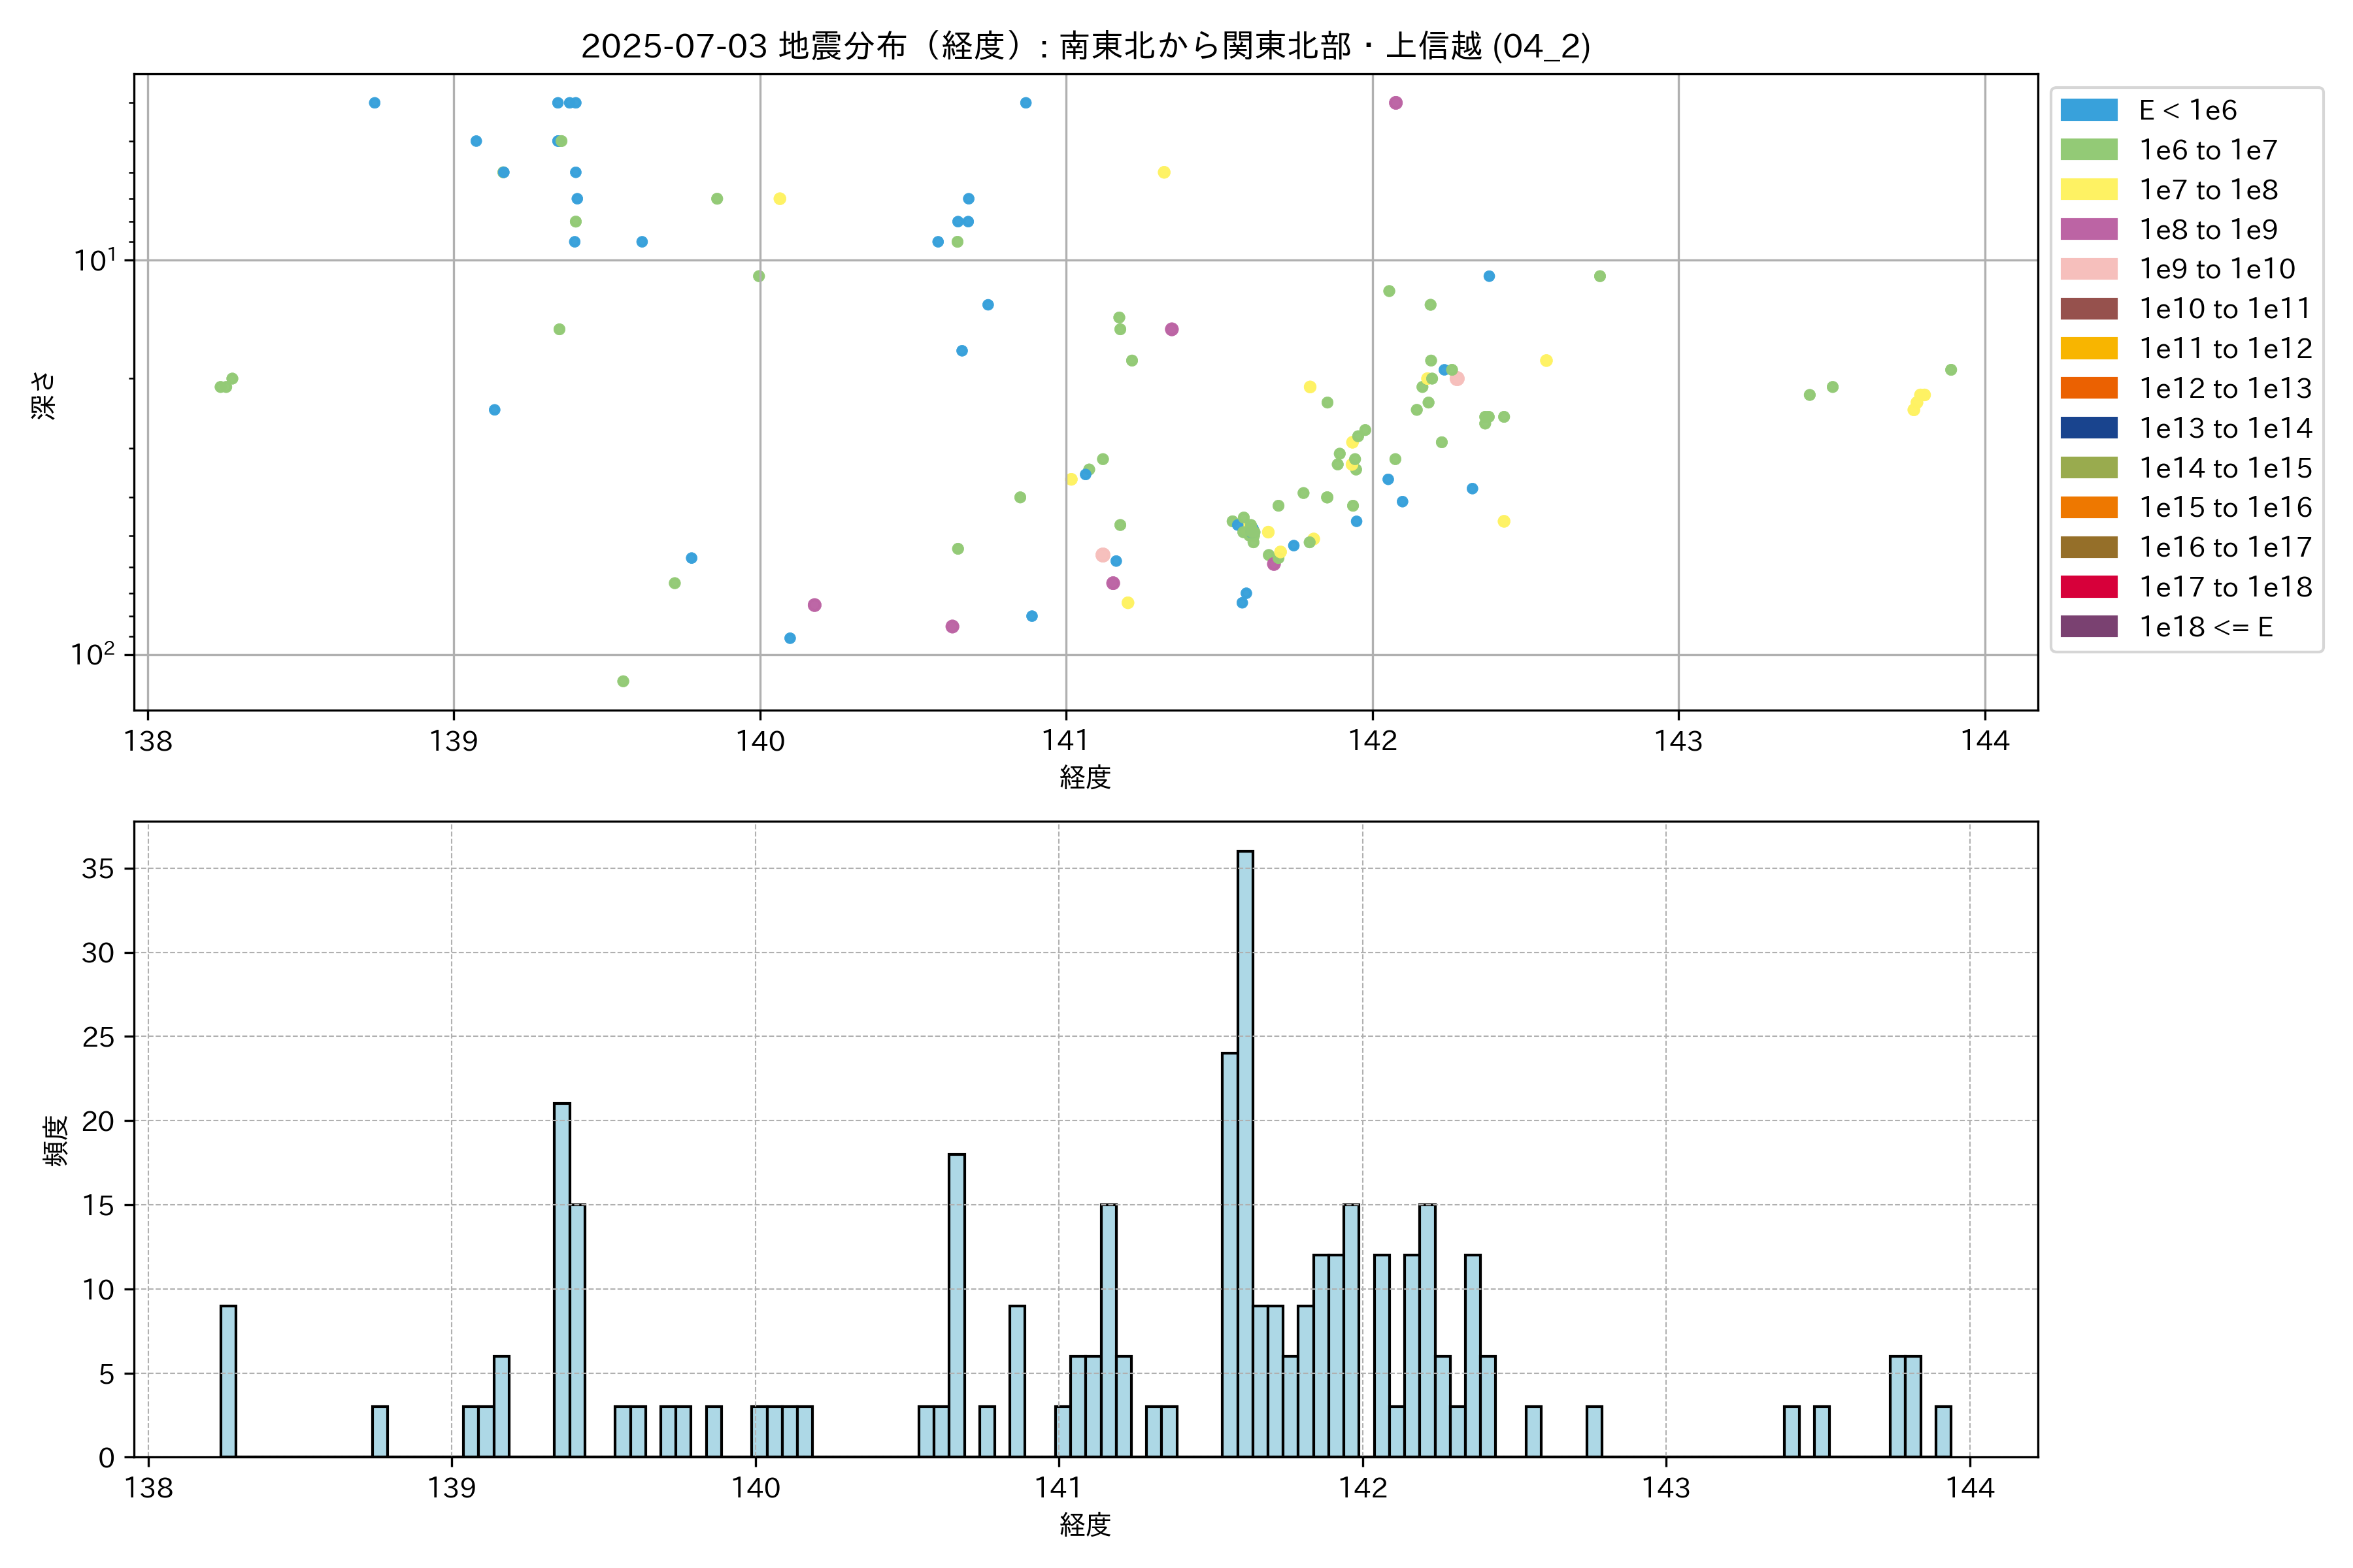This screenshot has width=2353, height=1568.
Task: Click the green 1e6 to 1e7 swatch
Action: (x=2088, y=150)
